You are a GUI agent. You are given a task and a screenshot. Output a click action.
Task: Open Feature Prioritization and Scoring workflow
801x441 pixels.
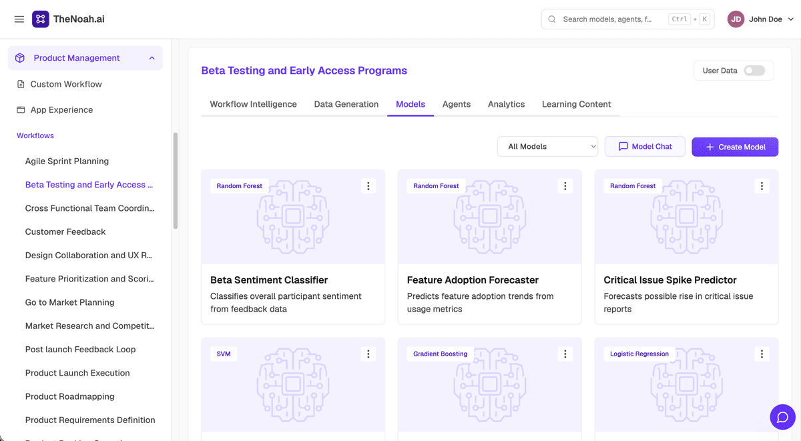tap(89, 279)
